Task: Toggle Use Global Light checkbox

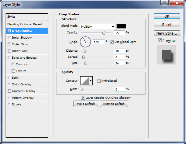Action: point(112,42)
